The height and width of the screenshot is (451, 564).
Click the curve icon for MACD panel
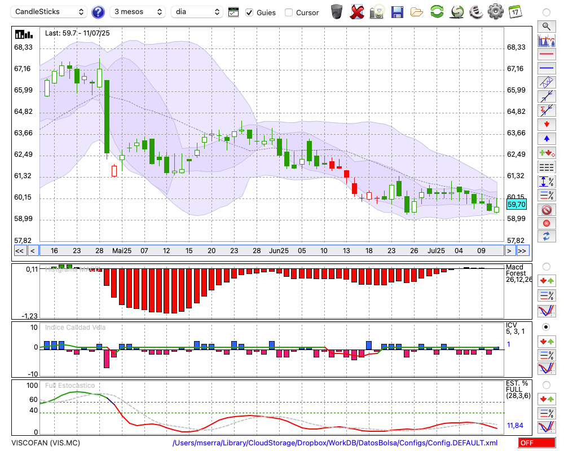(547, 311)
